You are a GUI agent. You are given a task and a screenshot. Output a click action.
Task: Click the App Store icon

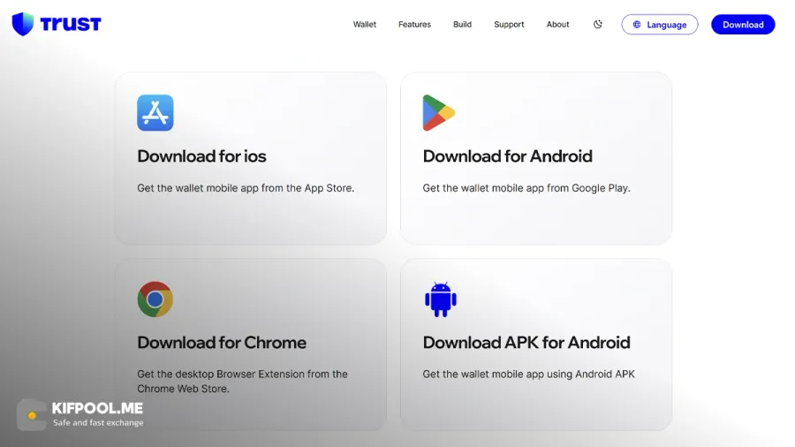click(x=155, y=112)
